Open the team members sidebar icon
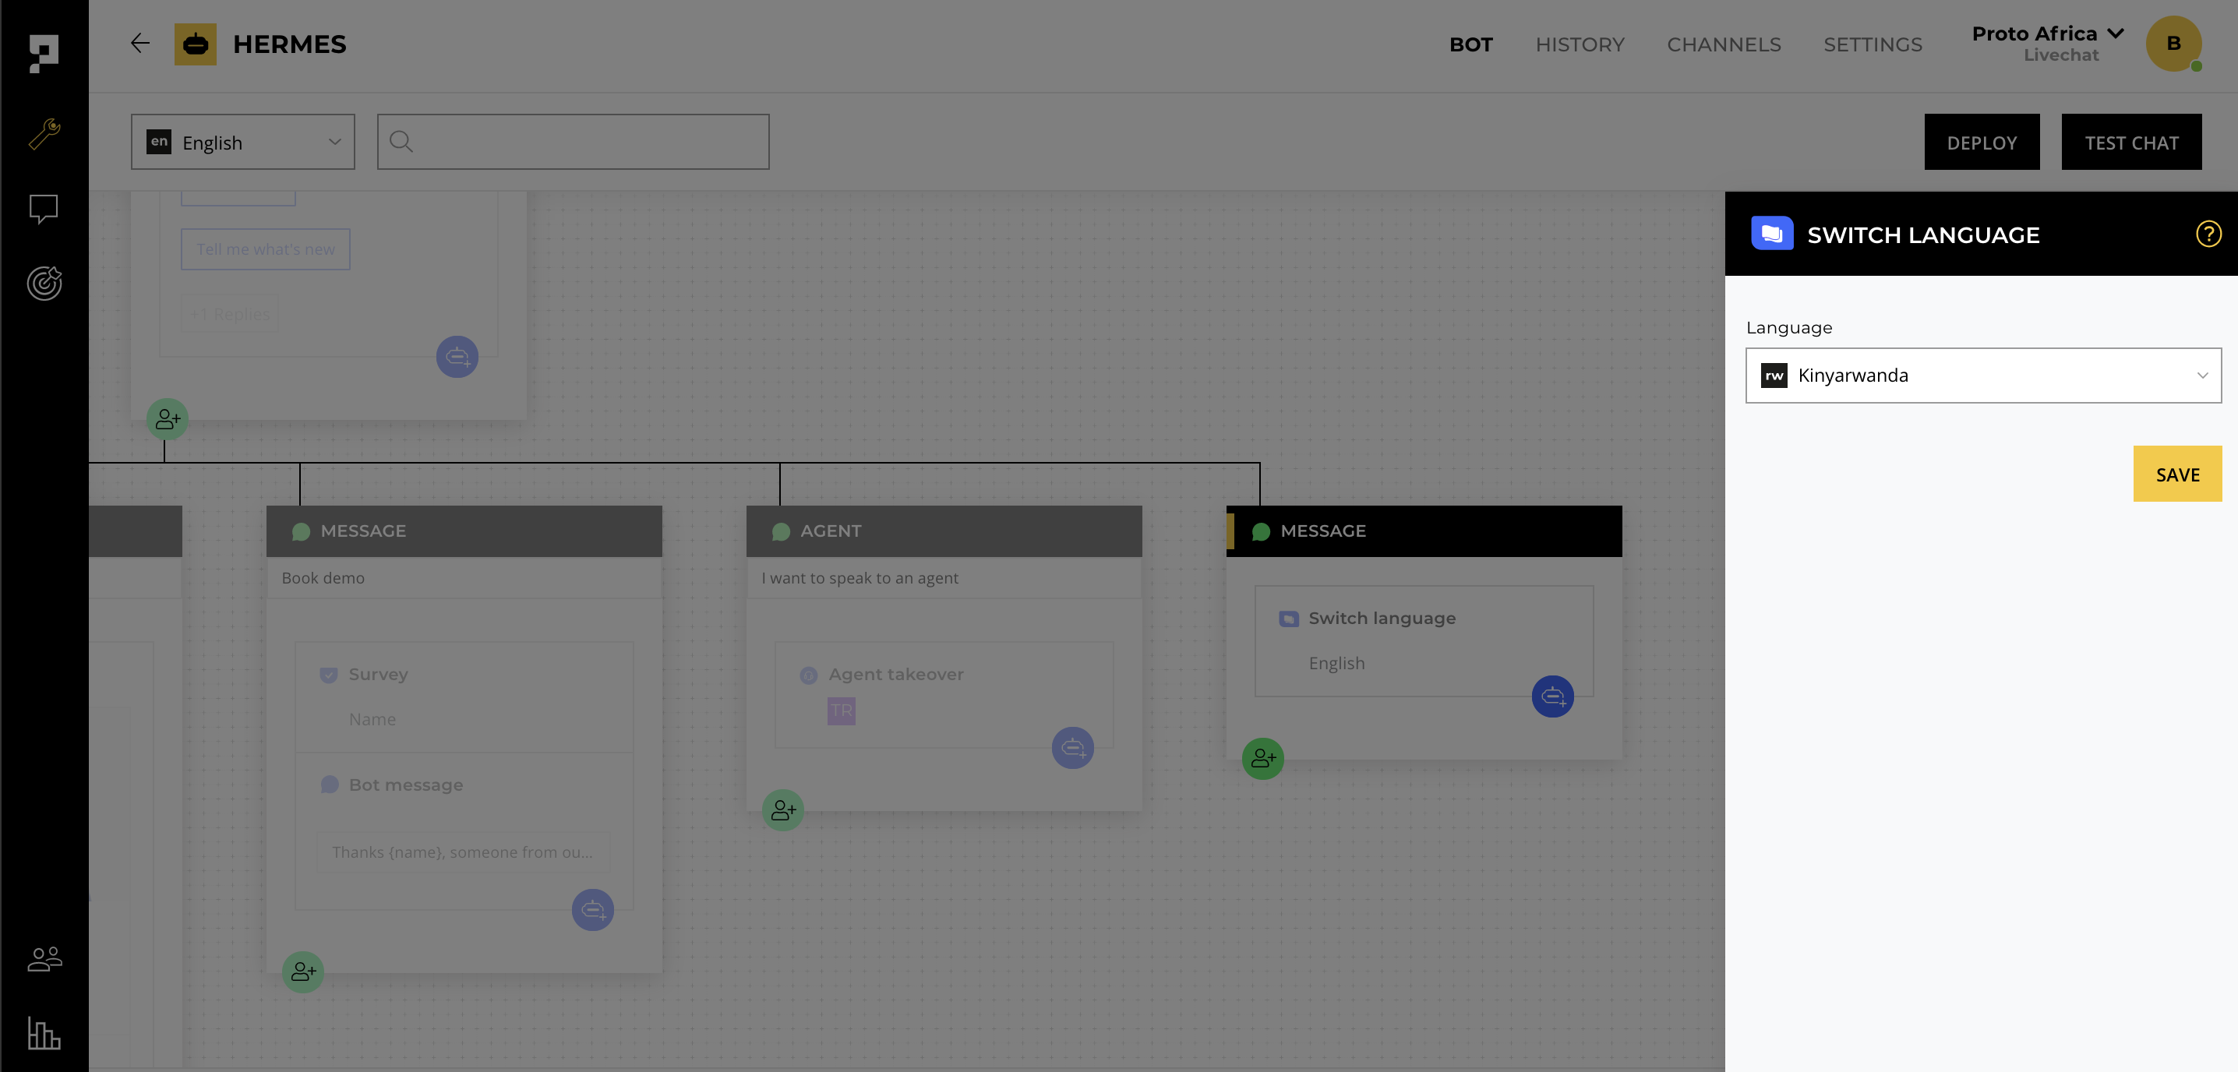The height and width of the screenshot is (1072, 2238). click(44, 959)
